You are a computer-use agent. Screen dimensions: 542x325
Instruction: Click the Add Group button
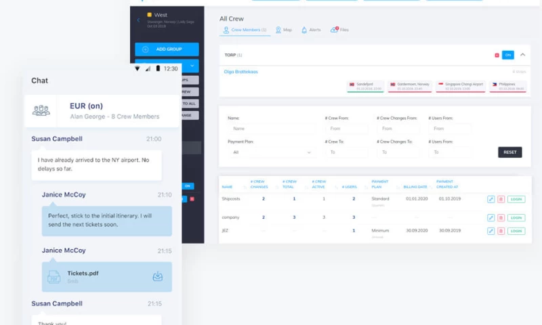(x=167, y=49)
